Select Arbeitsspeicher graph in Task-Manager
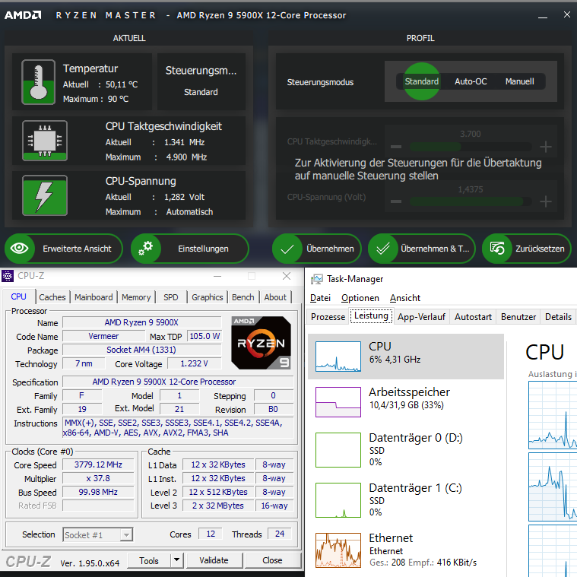Viewport: 577px width, 577px height. coord(338,402)
